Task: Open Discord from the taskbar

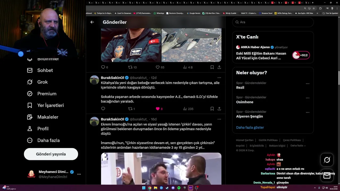Action: pos(173,188)
